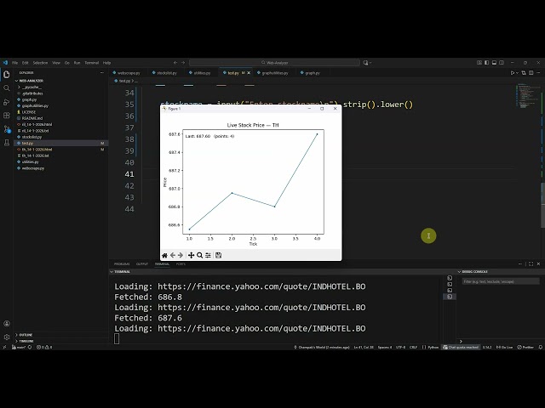The height and width of the screenshot is (408, 545).
Task: Click the Forward arrow in Figure toolbar
Action: (181, 255)
